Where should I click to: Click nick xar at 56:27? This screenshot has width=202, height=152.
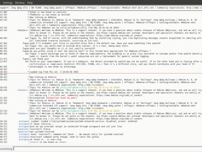(27, 46)
